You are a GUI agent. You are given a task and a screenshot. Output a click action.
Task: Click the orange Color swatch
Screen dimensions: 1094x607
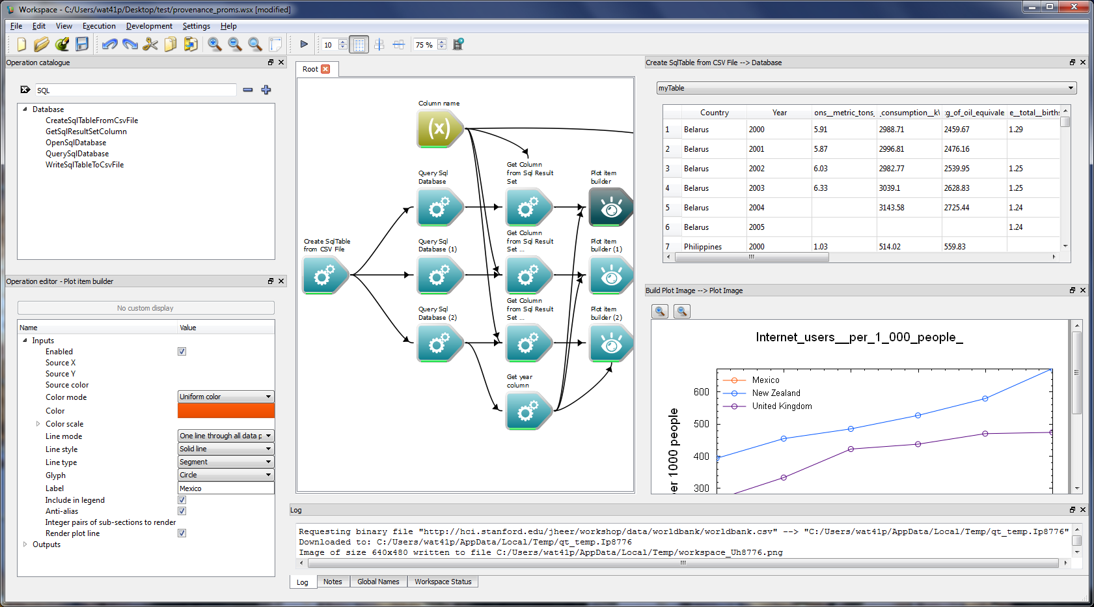coord(226,411)
